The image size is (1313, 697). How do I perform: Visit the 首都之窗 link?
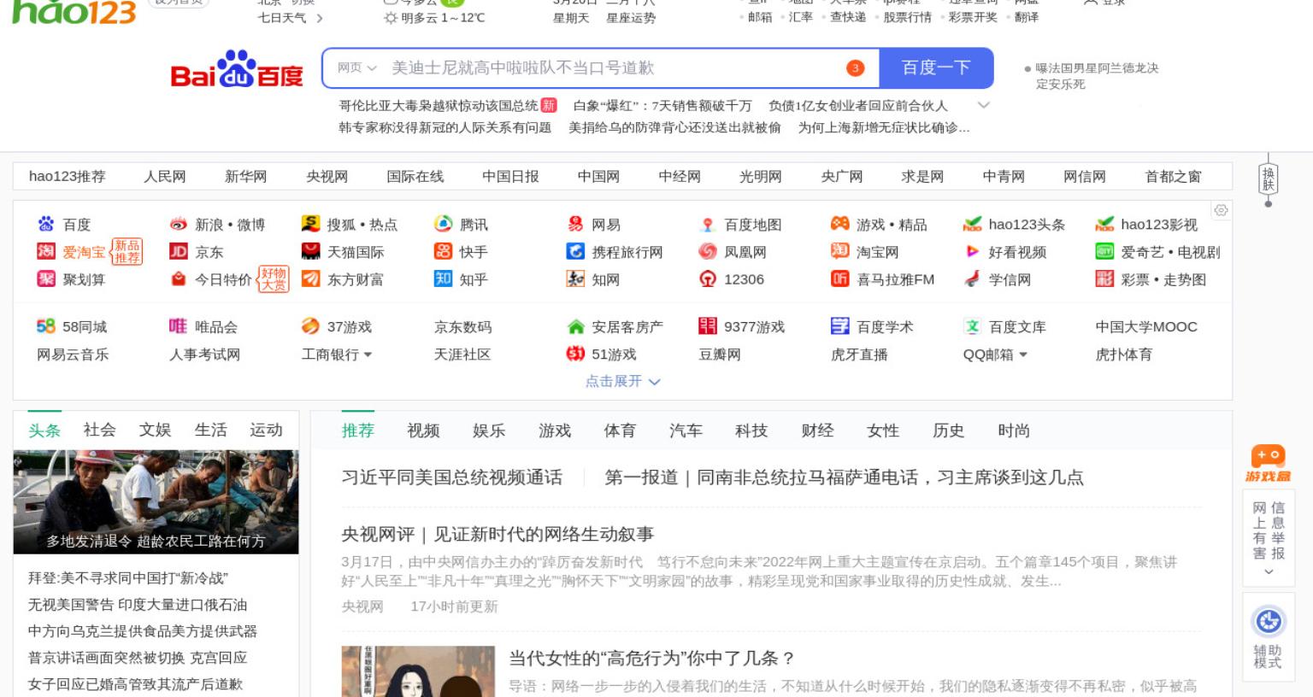pos(1173,176)
